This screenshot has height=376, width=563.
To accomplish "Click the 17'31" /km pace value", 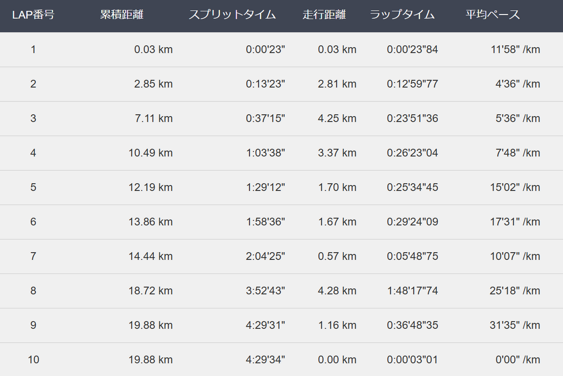I will 515,222.
